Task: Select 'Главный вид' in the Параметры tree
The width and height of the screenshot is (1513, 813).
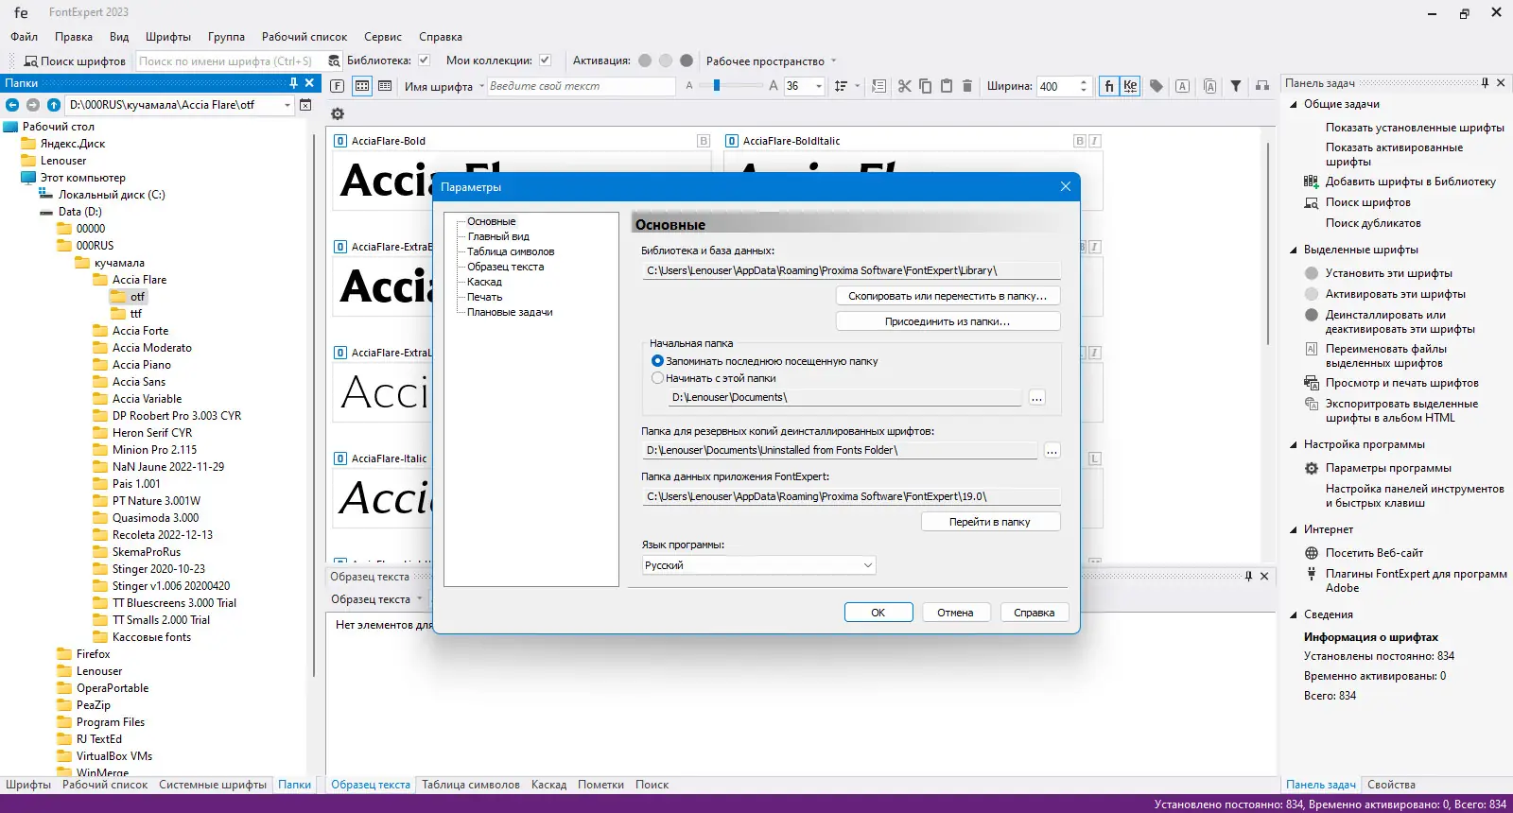Action: (498, 236)
